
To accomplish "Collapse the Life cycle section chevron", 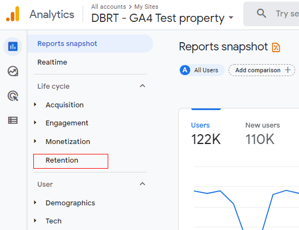I will pos(143,86).
